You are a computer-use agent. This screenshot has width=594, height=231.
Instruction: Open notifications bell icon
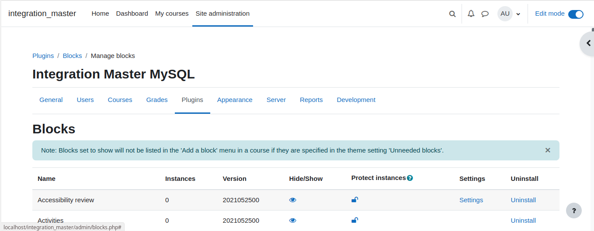[x=471, y=14]
